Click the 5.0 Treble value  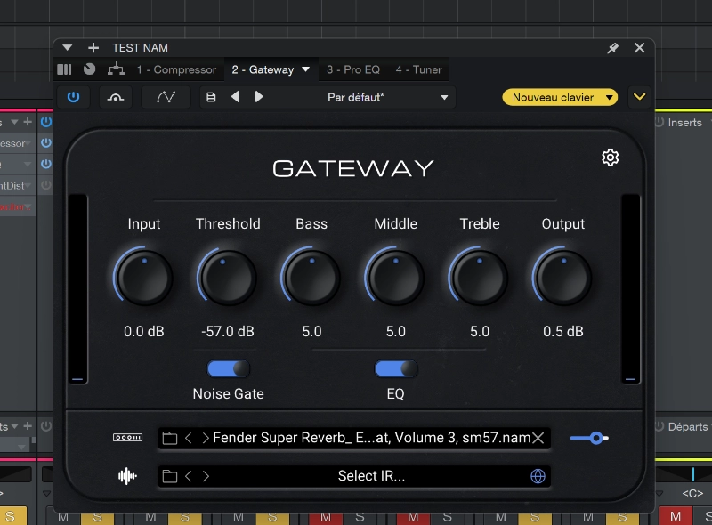tap(480, 332)
